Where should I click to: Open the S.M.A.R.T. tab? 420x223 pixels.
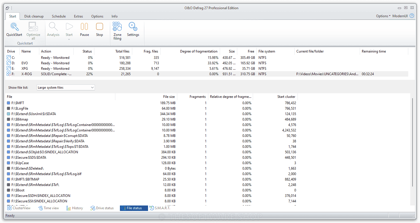160,208
